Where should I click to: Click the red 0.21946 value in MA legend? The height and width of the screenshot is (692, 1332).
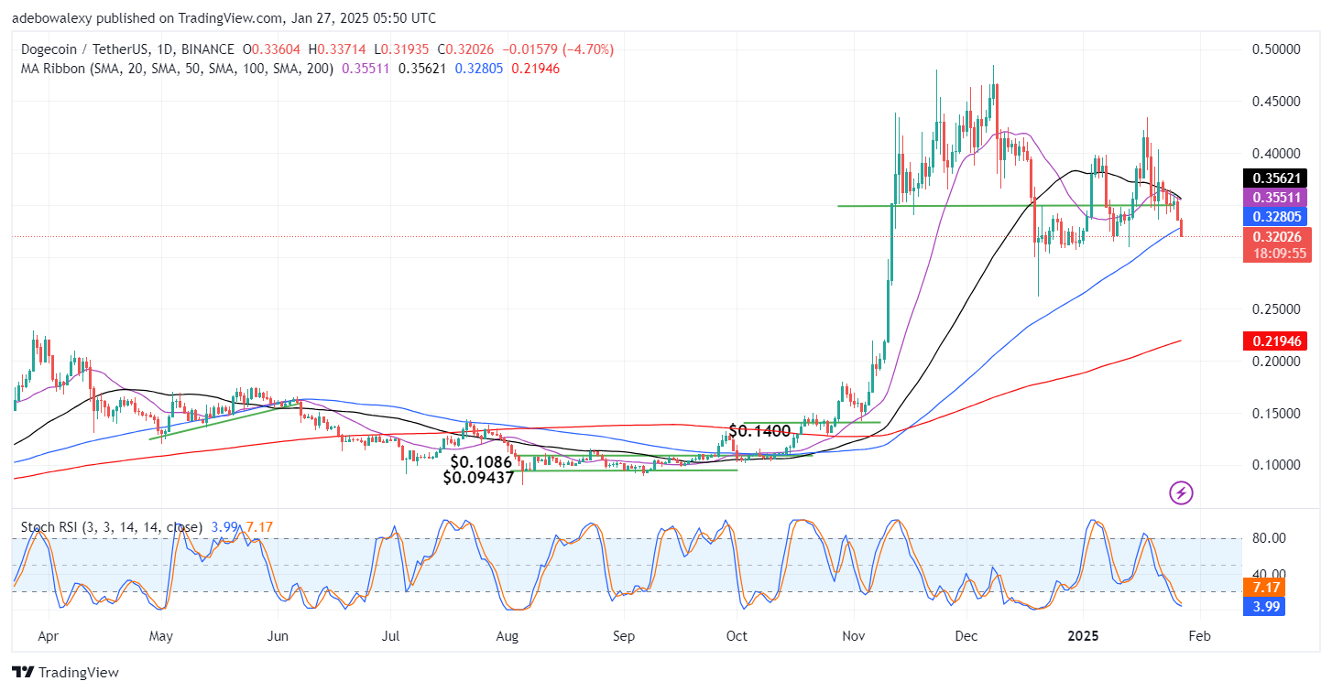pyautogui.click(x=535, y=68)
